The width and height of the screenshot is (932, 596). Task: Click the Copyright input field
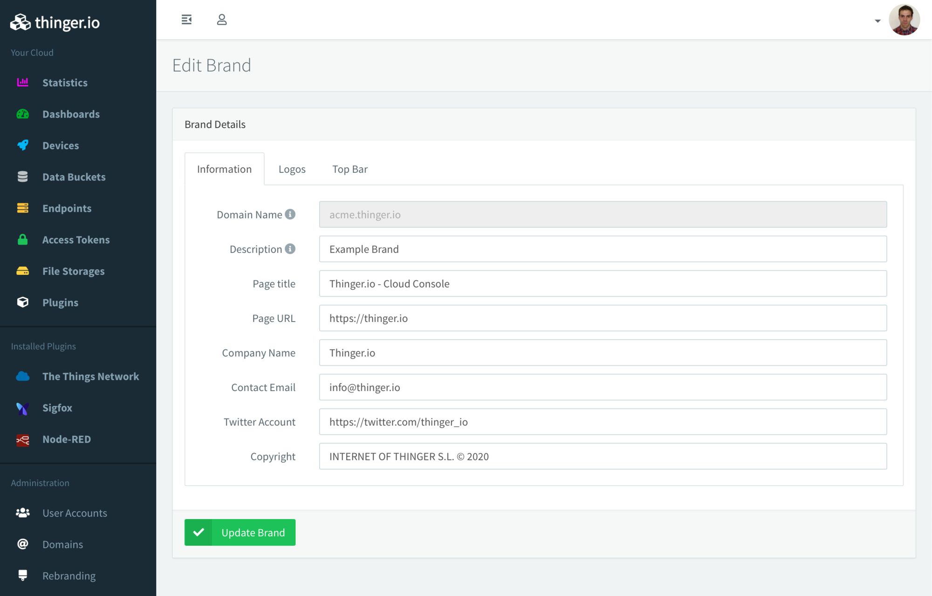coord(603,456)
